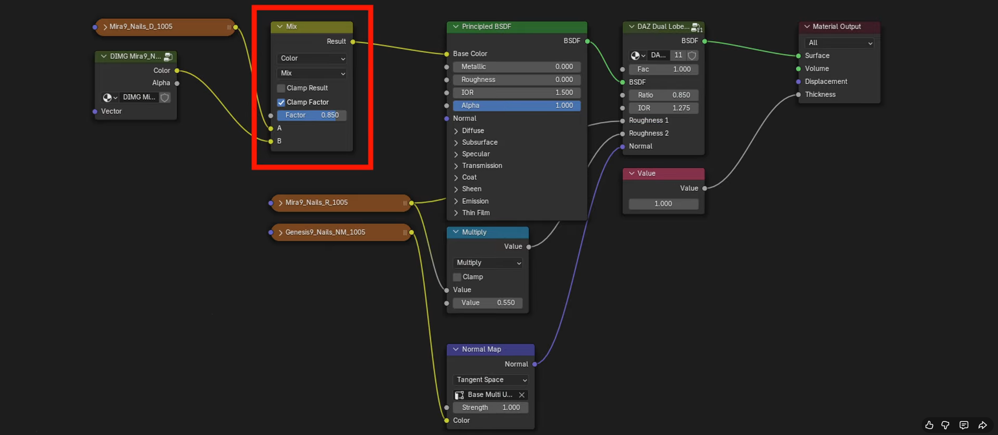The width and height of the screenshot is (998, 435).
Task: Click the UV map icon in Normal Map node
Action: (459, 395)
